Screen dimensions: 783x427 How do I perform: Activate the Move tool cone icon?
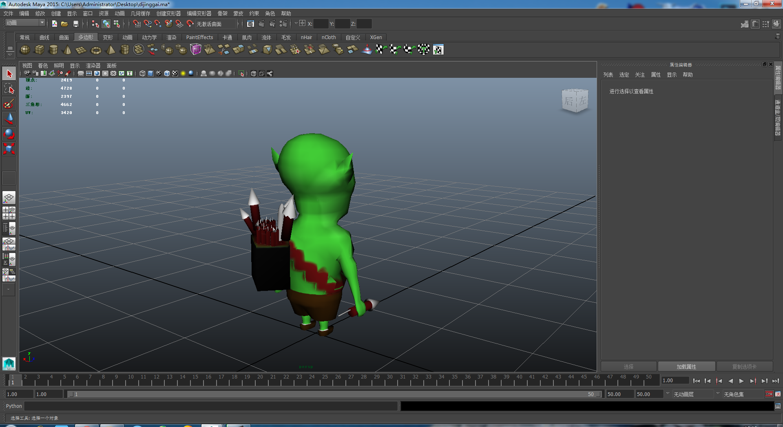(x=9, y=119)
